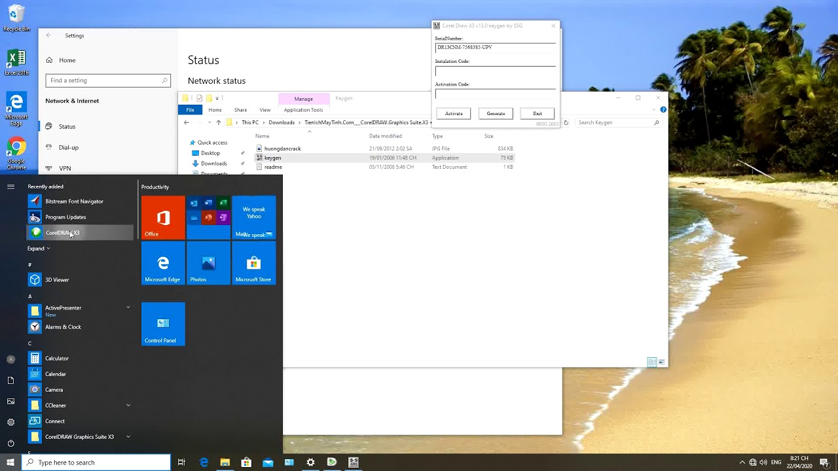Open Camera in the app list
This screenshot has width=838, height=471.
coord(80,390)
